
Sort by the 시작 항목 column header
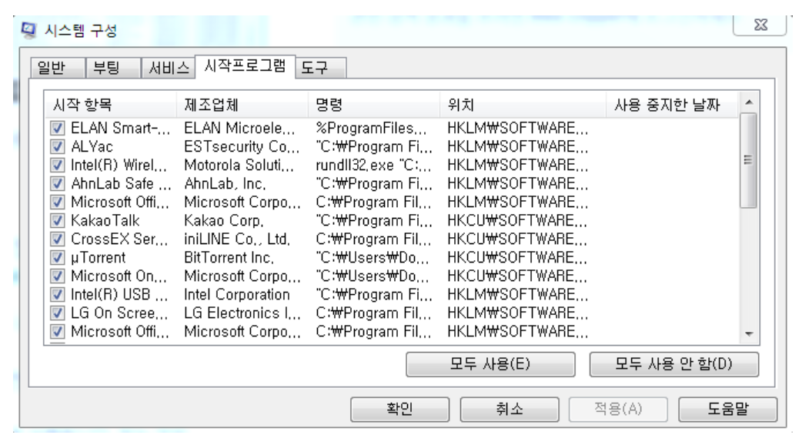[x=111, y=105]
